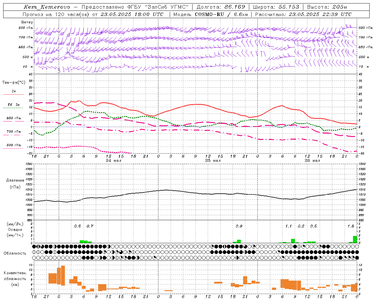
Task: Select the 'Широта: 55.153' latitude field
Action: coord(276,7)
